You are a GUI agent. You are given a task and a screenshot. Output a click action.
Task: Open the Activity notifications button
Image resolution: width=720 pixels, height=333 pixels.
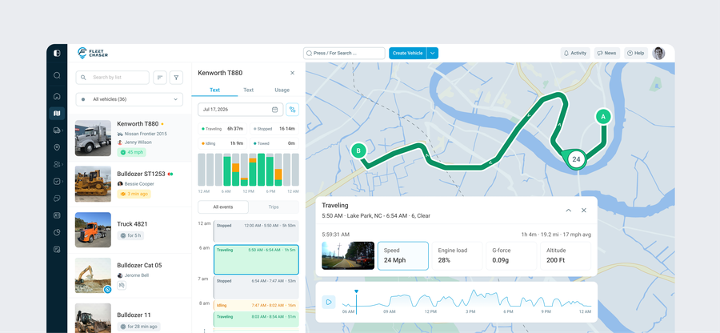tap(575, 54)
